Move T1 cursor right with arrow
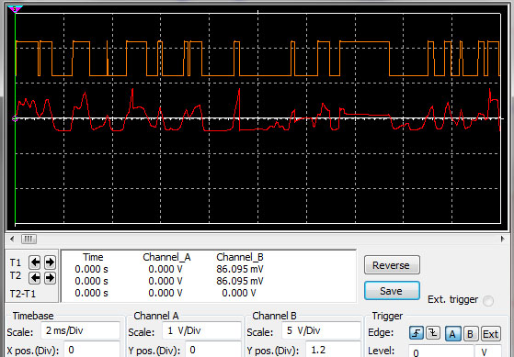The height and width of the screenshot is (357, 514). click(50, 262)
